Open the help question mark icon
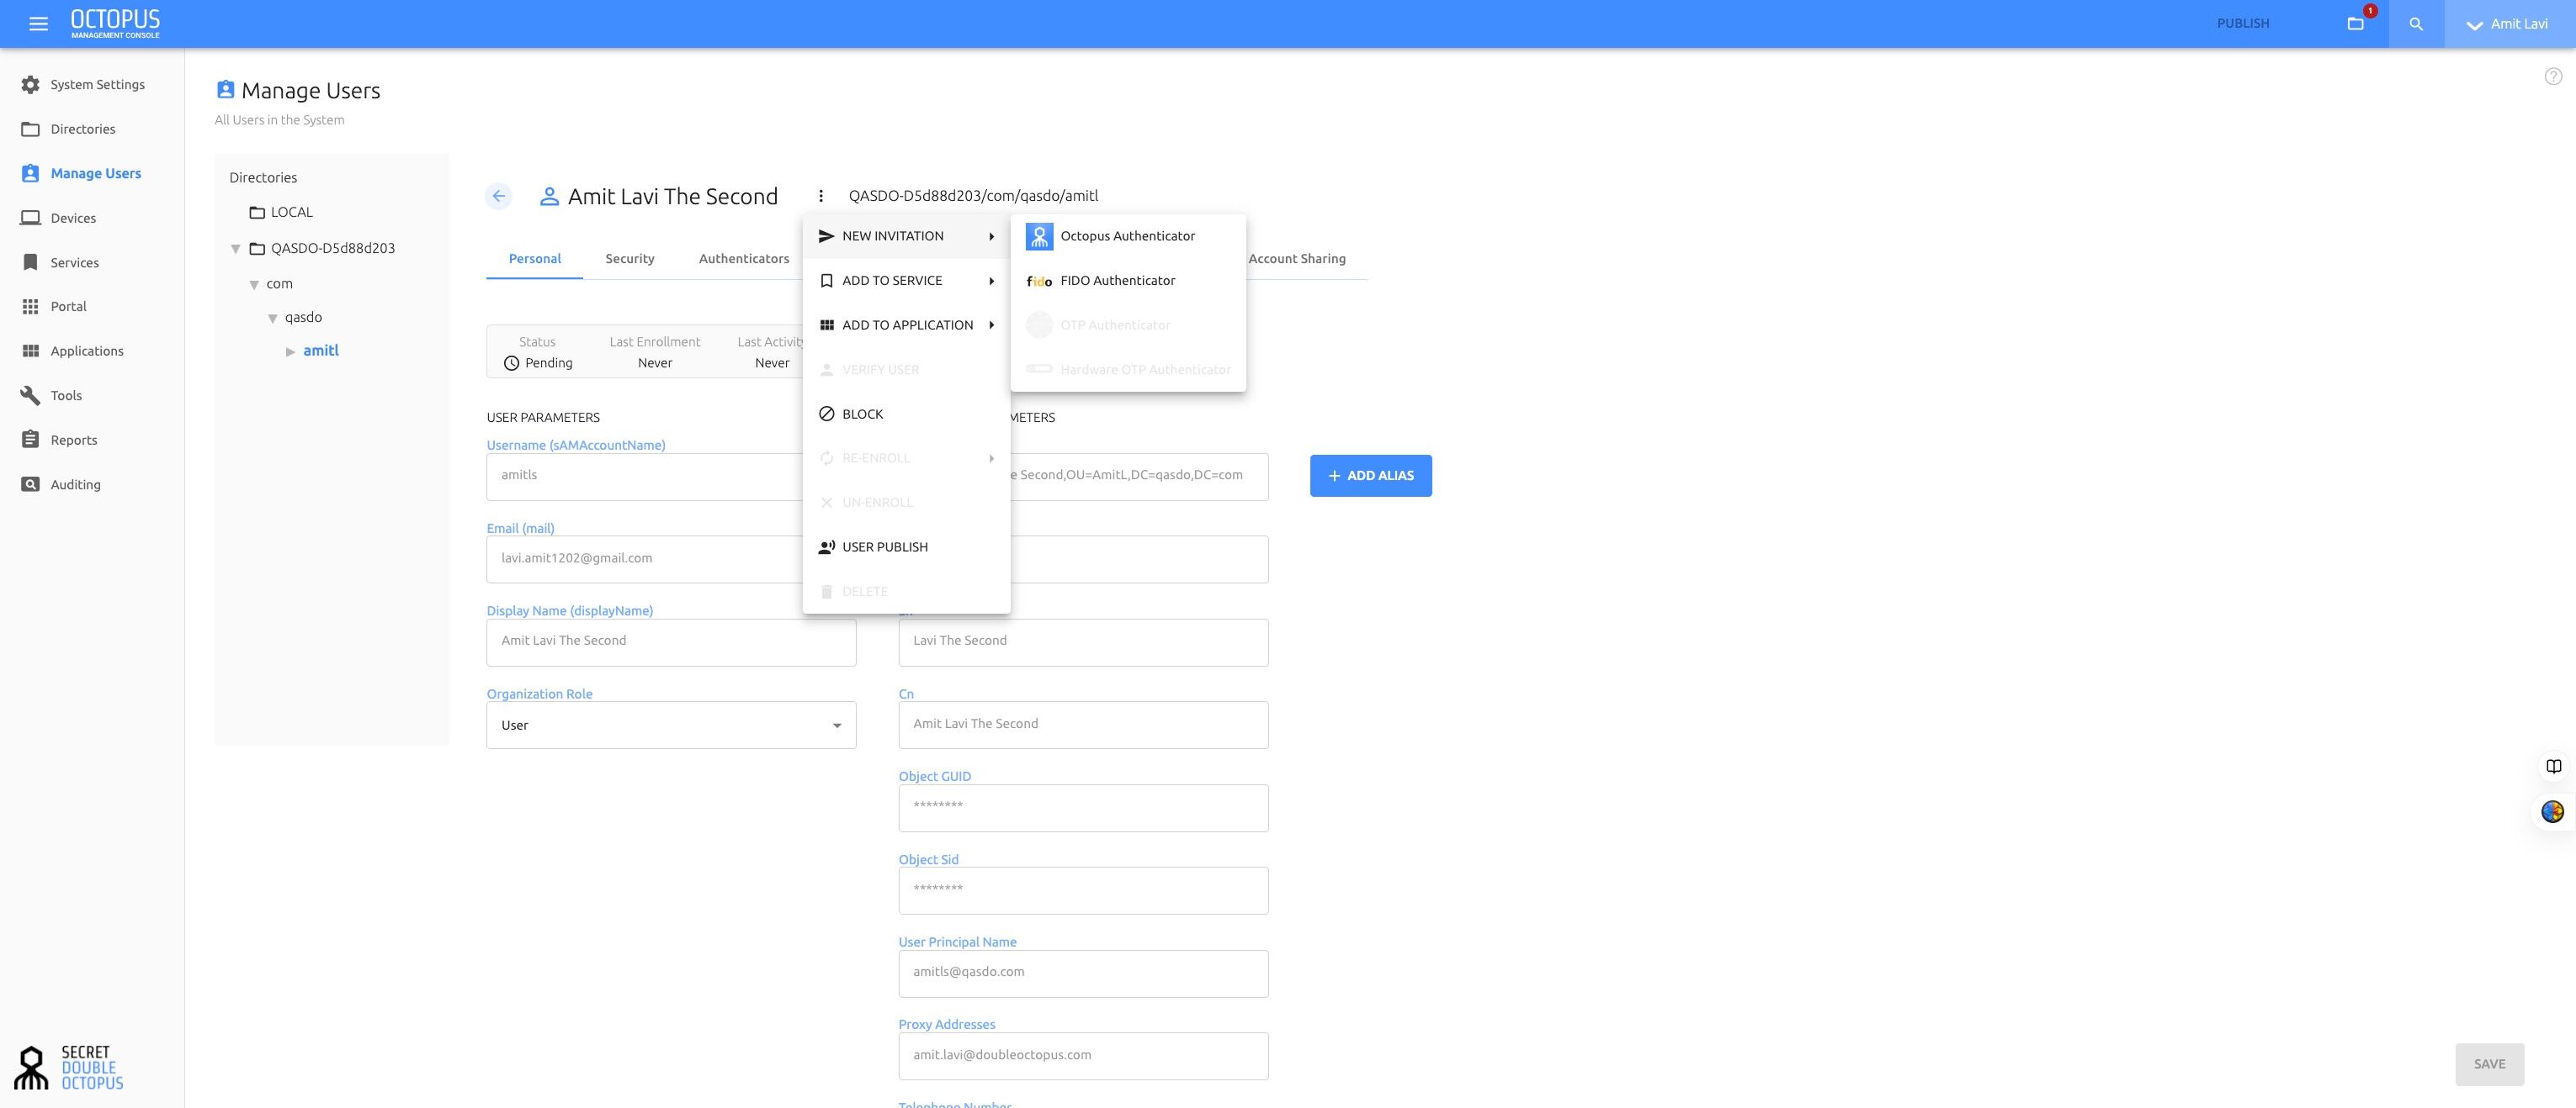The width and height of the screenshot is (2576, 1108). tap(2553, 77)
